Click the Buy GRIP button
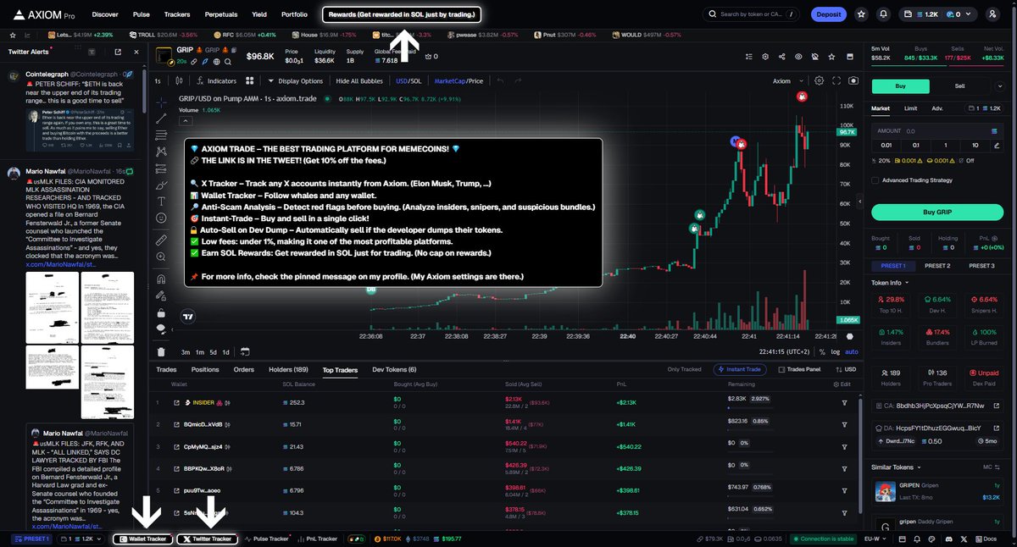 (938, 212)
